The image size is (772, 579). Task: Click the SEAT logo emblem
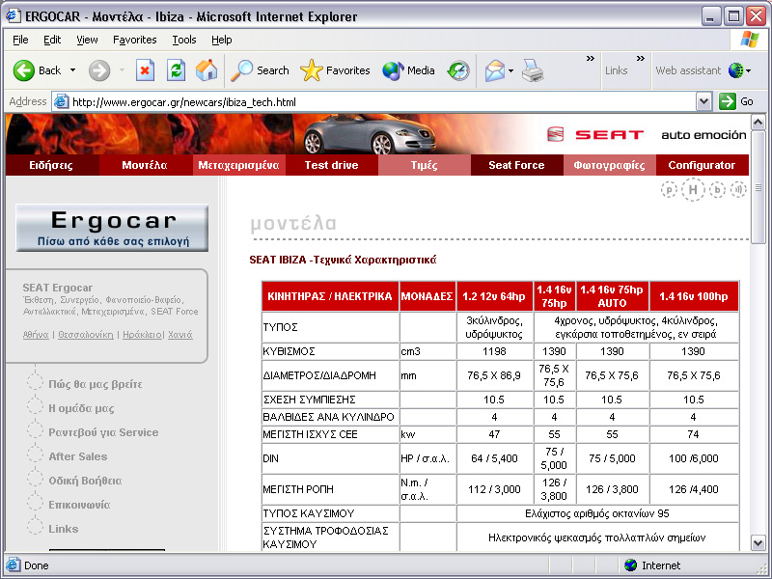pos(556,134)
